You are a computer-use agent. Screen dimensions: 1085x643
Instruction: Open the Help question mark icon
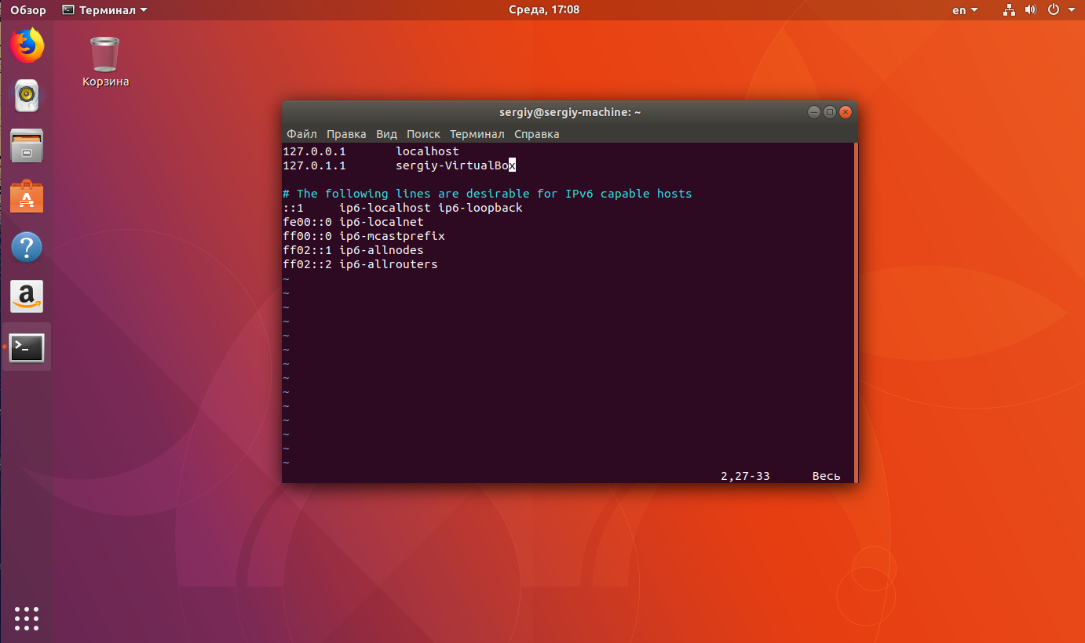coord(27,247)
